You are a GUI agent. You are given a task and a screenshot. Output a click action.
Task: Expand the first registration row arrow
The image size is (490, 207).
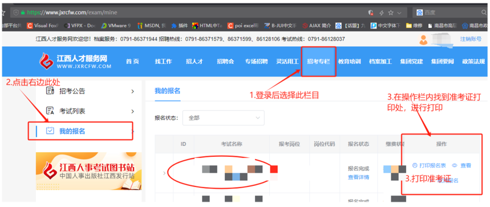click(164, 173)
